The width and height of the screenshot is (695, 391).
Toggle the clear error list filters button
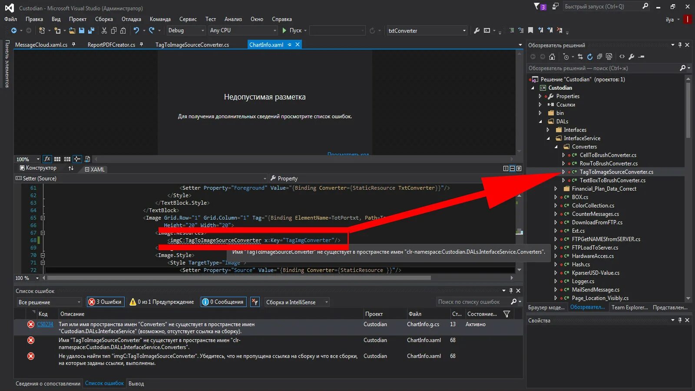click(x=255, y=302)
